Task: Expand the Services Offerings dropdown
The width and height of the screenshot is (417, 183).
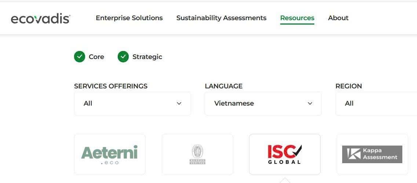Action: tap(132, 103)
